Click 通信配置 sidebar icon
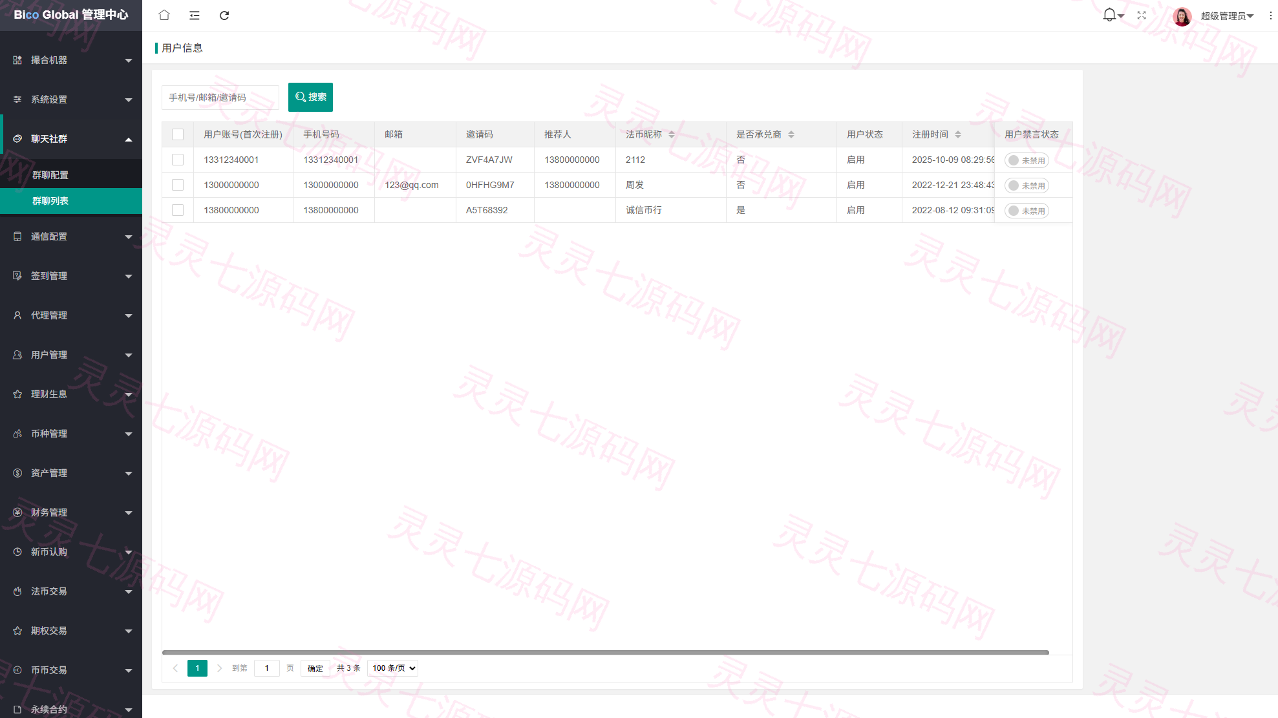The image size is (1278, 718). 17,237
